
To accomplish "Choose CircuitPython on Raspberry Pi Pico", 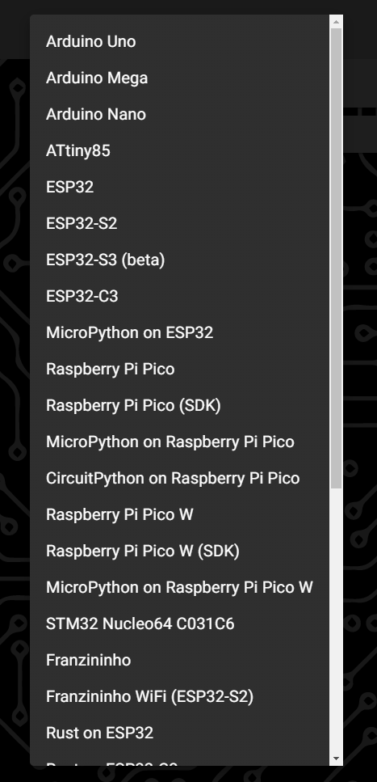I will click(x=180, y=478).
